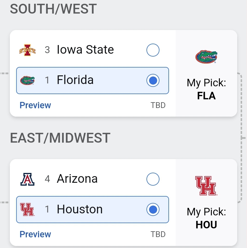Click the Iowa State team name
247x248 pixels.
[85, 49]
